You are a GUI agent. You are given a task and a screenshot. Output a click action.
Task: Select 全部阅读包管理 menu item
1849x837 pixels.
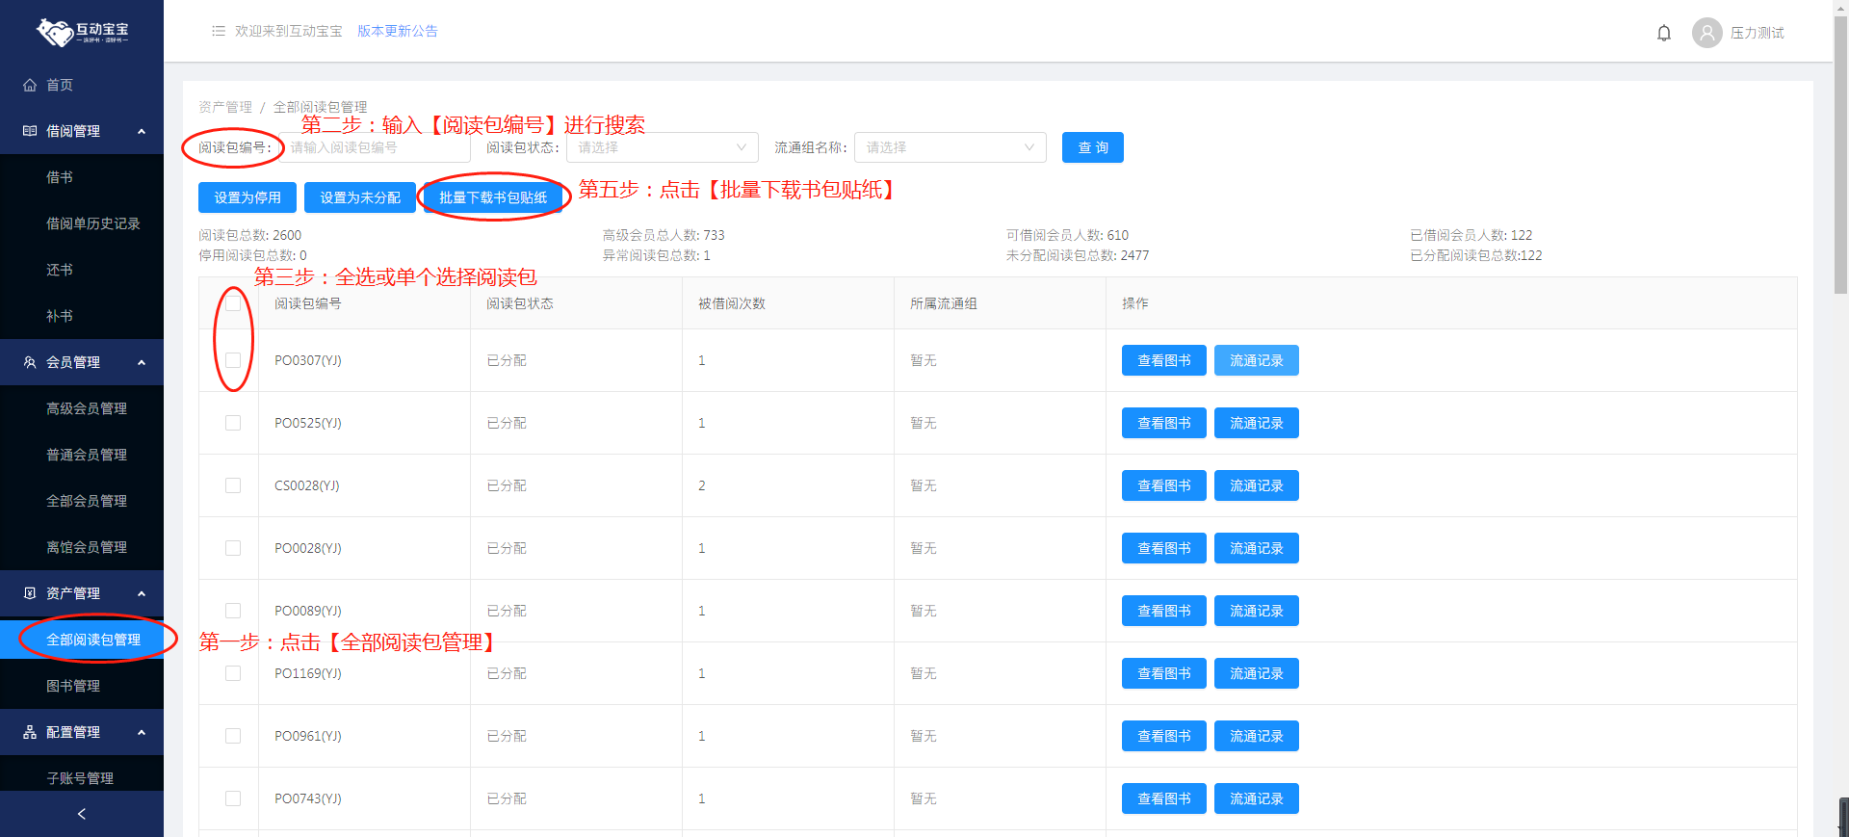82,640
